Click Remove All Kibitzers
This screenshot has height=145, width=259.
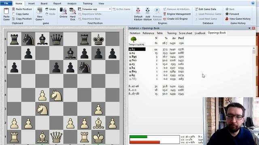pyautogui.click(x=176, y=9)
